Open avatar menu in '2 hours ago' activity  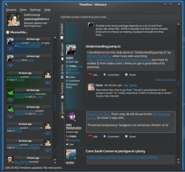pyautogui.click(x=10, y=160)
